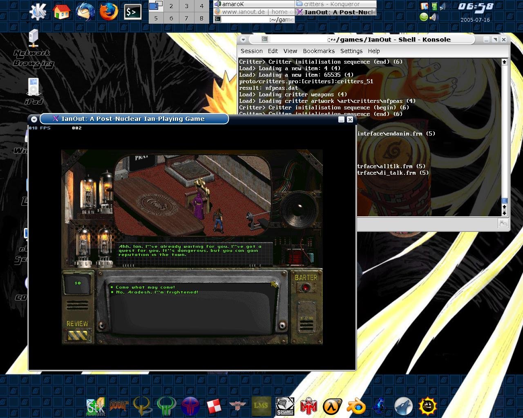
Task: Click the Konsole vertical scrollbar handle
Action: (504, 200)
